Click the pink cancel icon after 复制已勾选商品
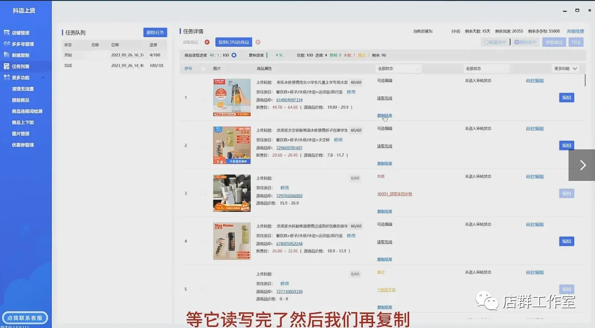Viewport: 595px width, 328px height. [x=258, y=42]
